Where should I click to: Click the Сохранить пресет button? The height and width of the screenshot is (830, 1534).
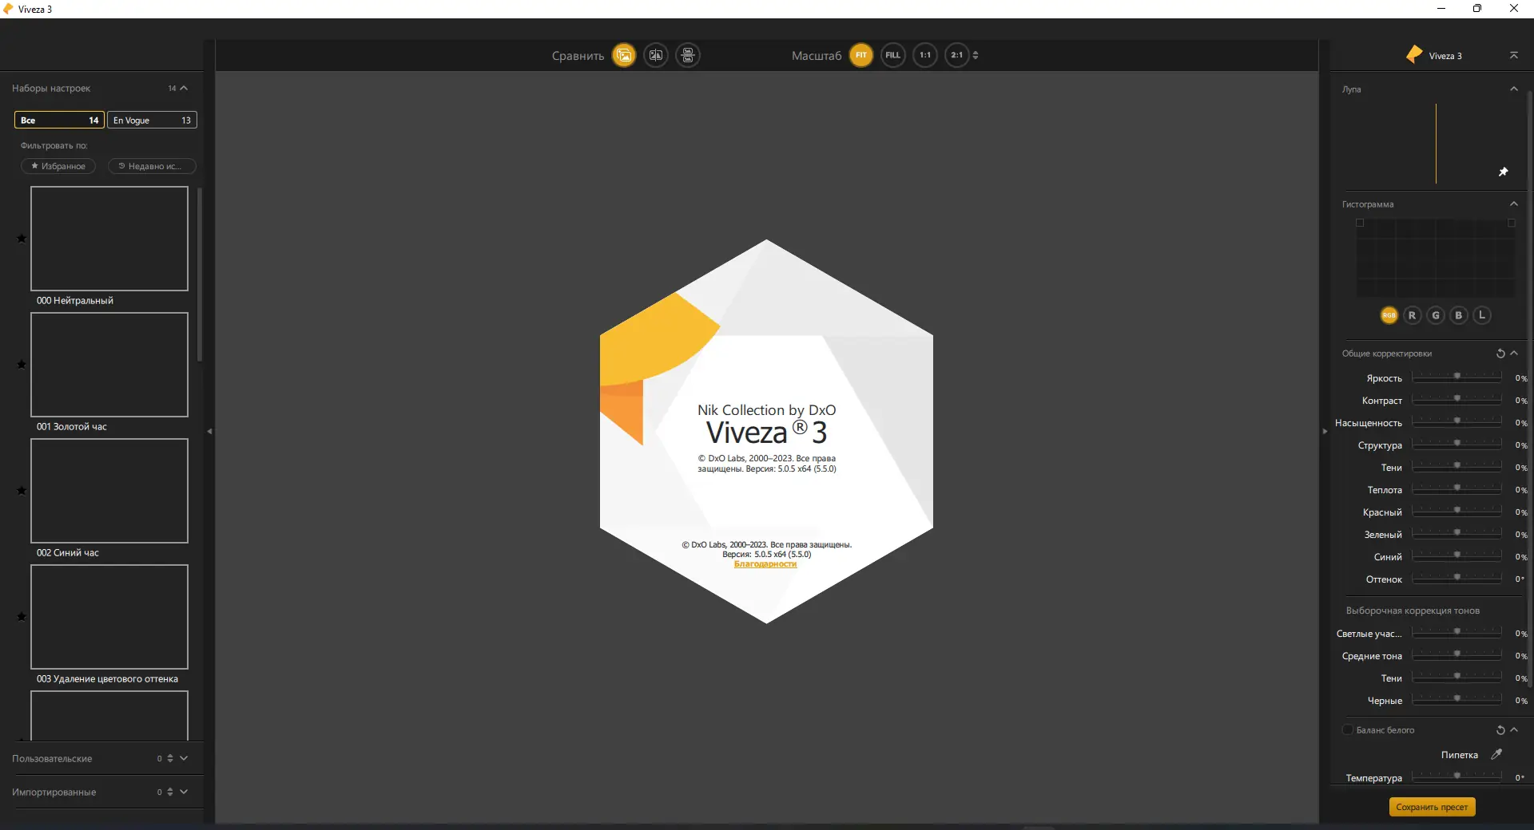click(x=1432, y=807)
